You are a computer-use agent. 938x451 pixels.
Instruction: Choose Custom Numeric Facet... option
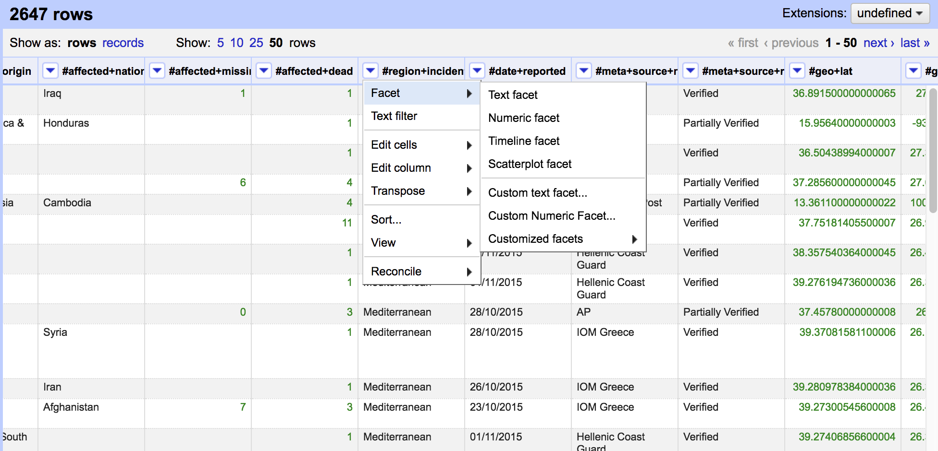click(563, 216)
